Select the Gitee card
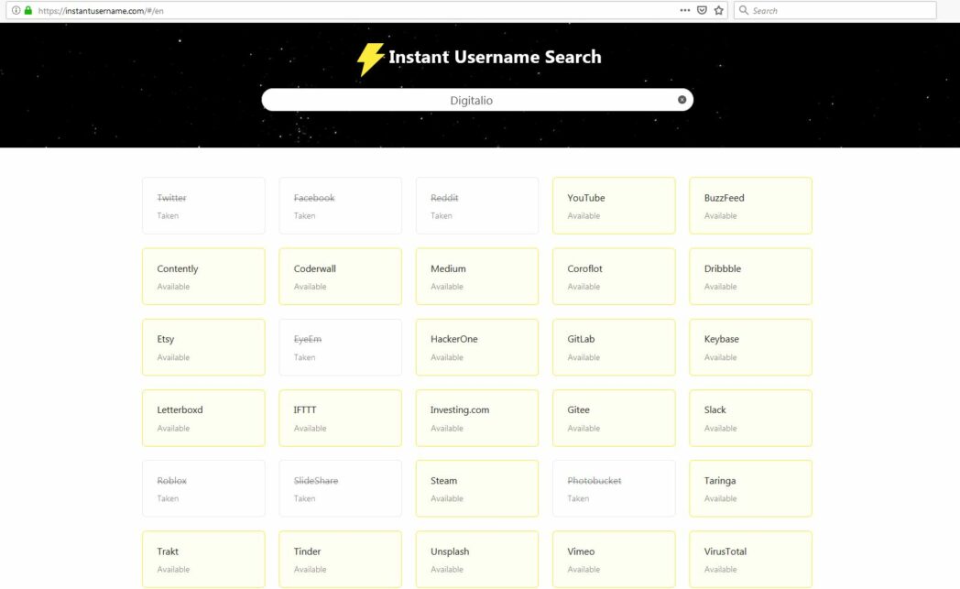 614,419
